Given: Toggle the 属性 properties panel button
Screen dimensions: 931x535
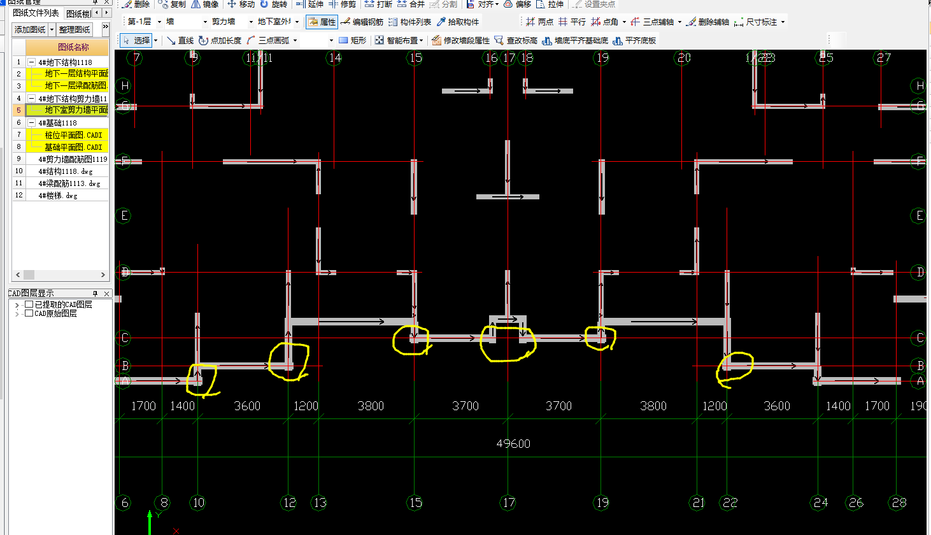Looking at the screenshot, I should [322, 22].
